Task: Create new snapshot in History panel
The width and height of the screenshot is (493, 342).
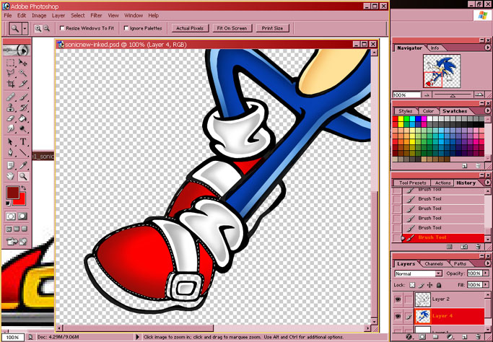Action: click(x=464, y=247)
